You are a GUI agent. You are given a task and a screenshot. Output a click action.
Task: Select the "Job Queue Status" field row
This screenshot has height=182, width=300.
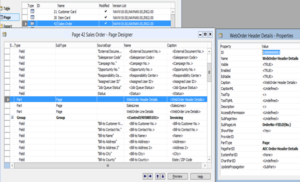pos(109,87)
